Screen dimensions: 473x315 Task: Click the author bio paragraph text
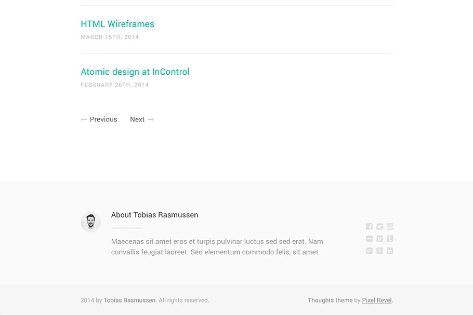click(x=217, y=246)
